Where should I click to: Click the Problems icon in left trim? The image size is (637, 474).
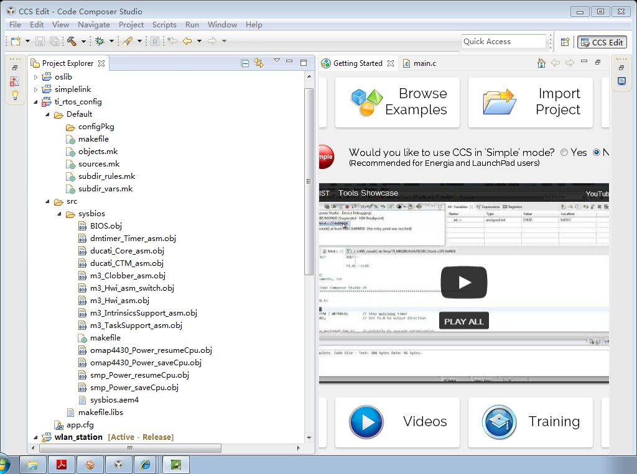click(x=15, y=81)
